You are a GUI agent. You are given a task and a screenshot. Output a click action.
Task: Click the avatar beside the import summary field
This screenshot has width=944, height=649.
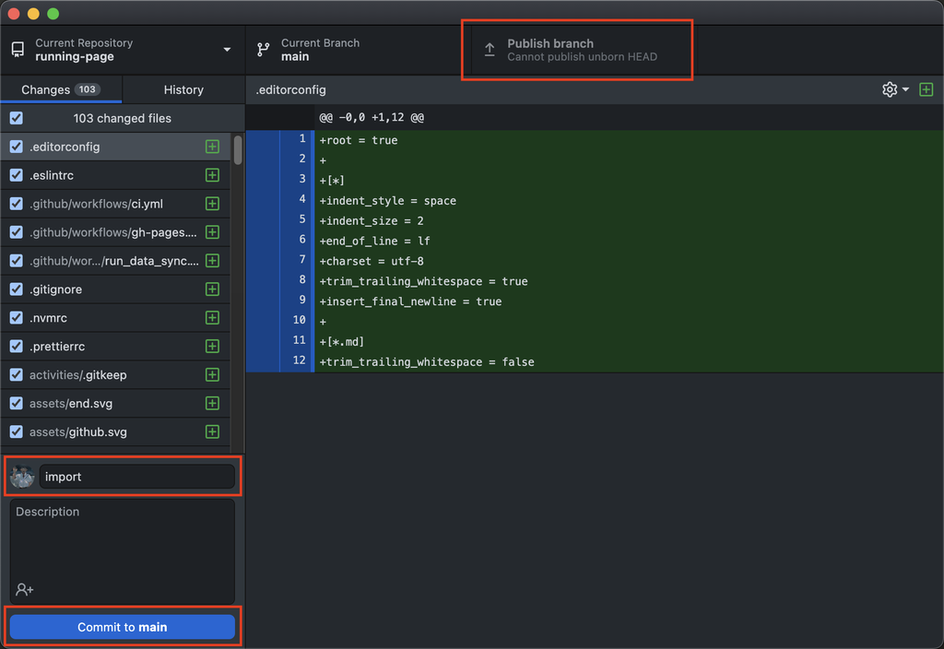[22, 477]
